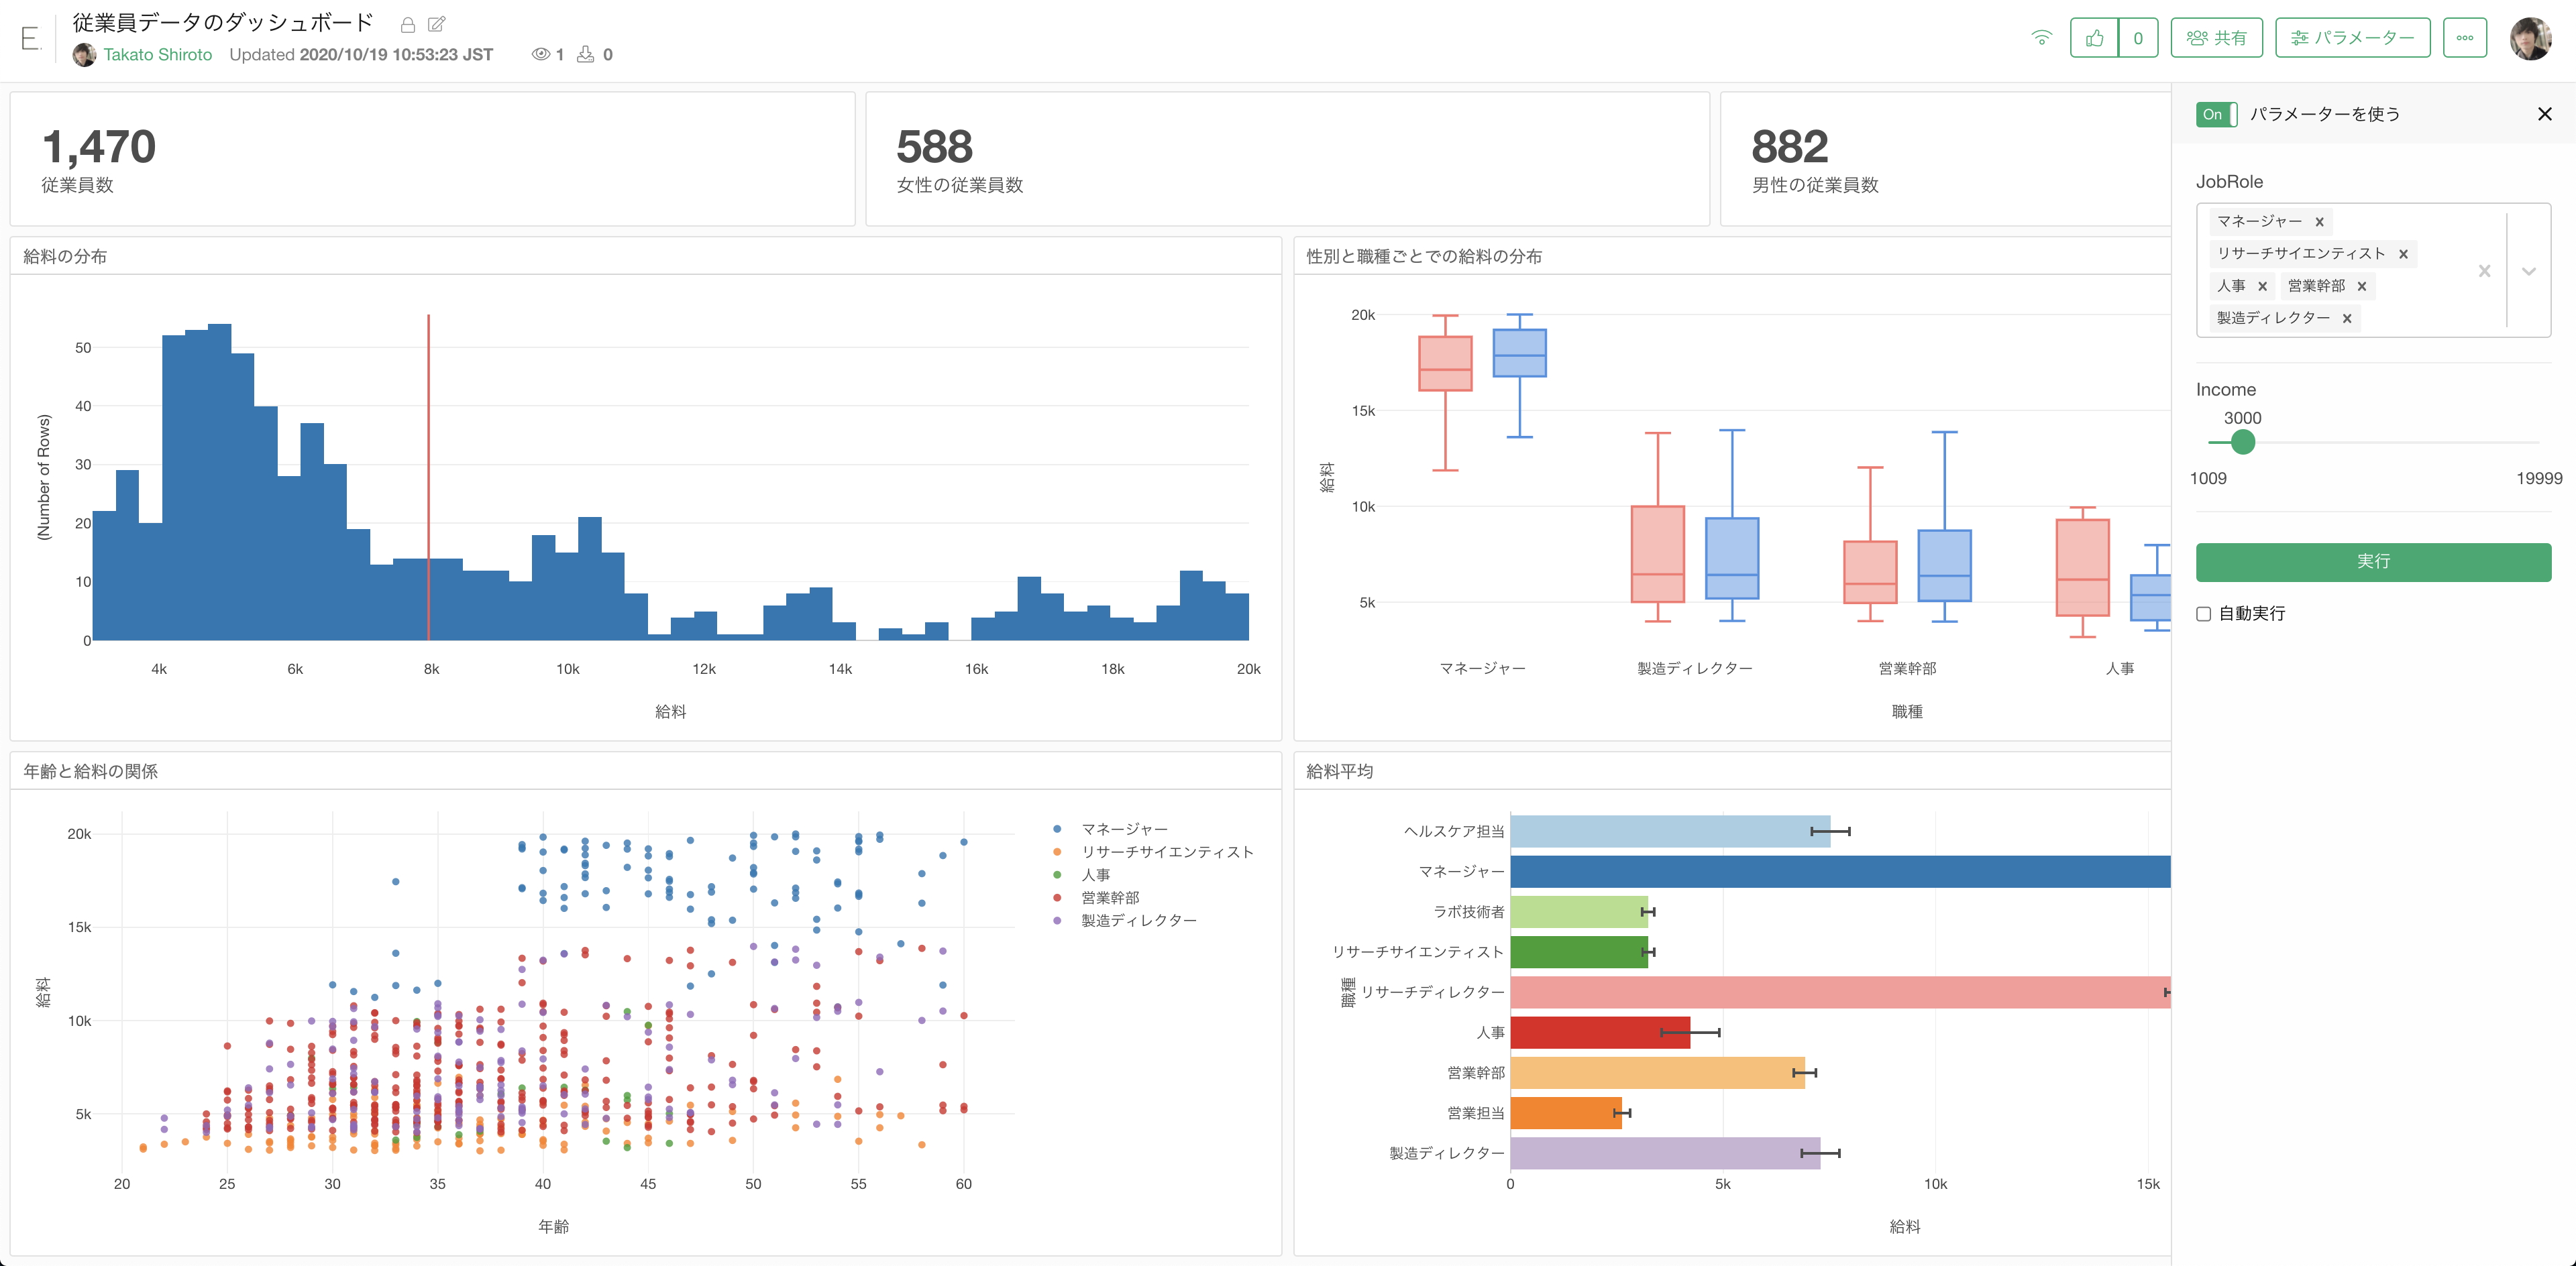Toggle マネージャー series in scatter legend
The height and width of the screenshot is (1266, 2576).
coord(1123,829)
